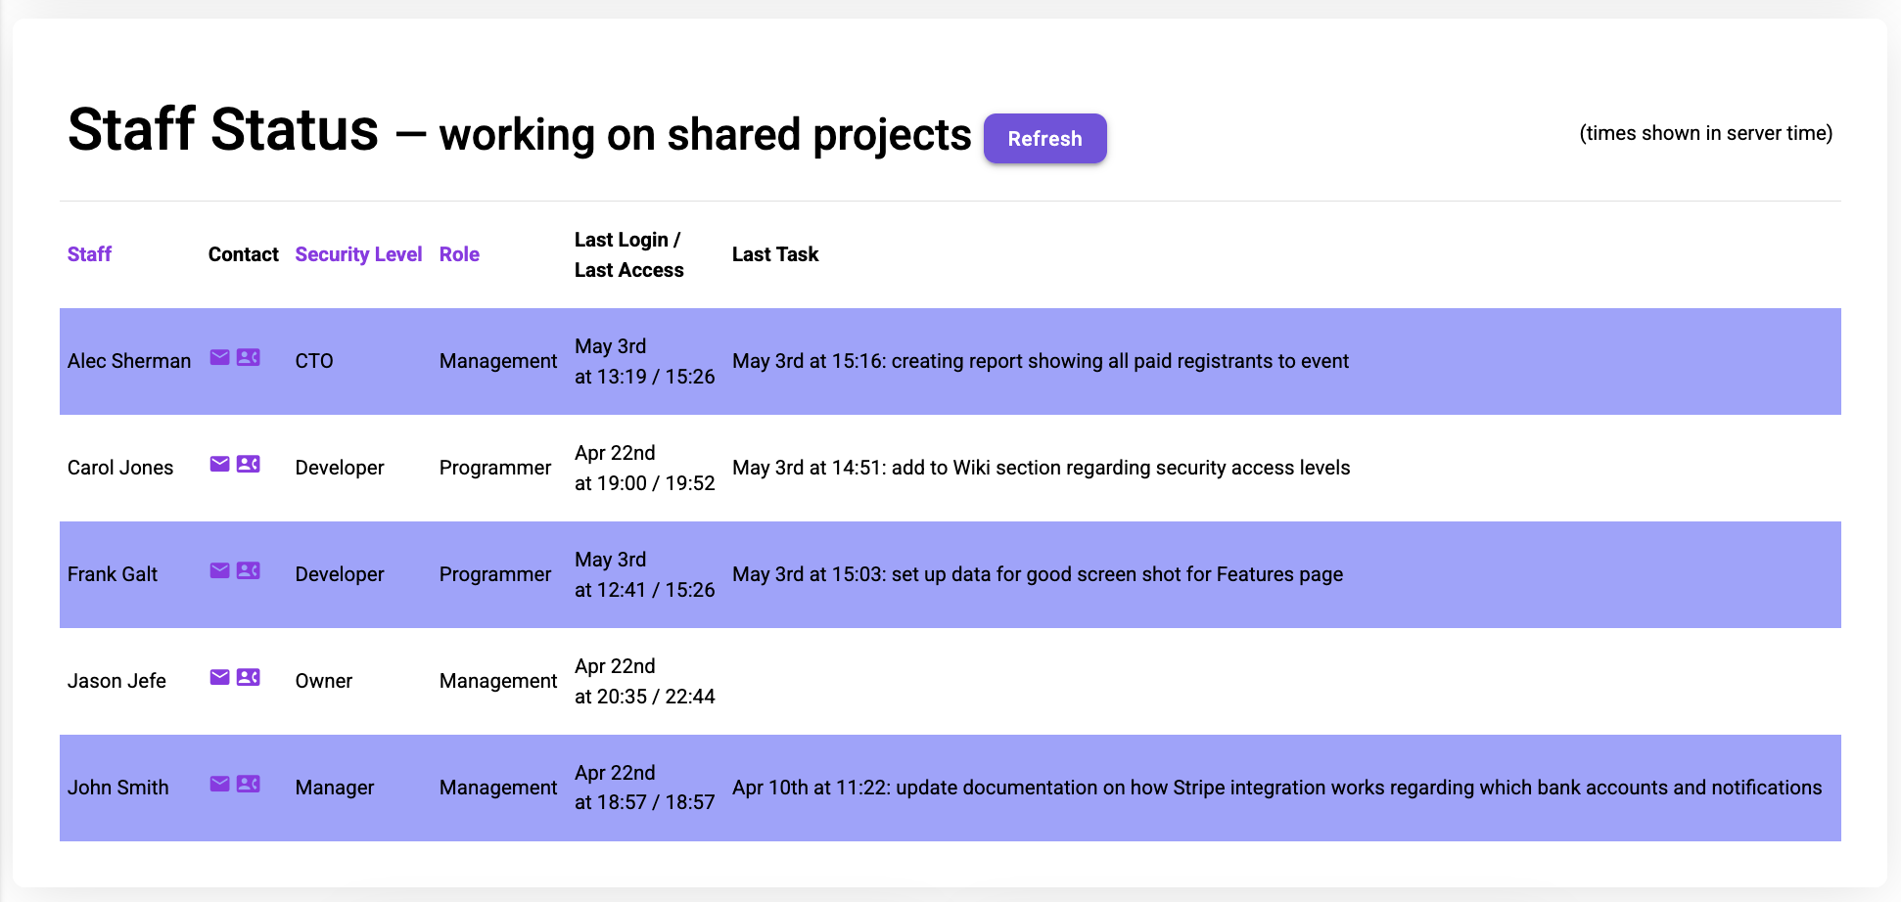This screenshot has width=1901, height=902.
Task: Click John Smith's Stripe documentation task text
Action: (1277, 787)
